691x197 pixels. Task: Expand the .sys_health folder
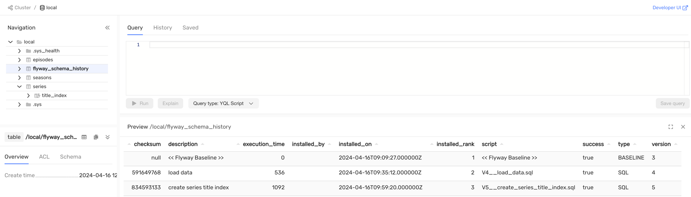pyautogui.click(x=19, y=51)
